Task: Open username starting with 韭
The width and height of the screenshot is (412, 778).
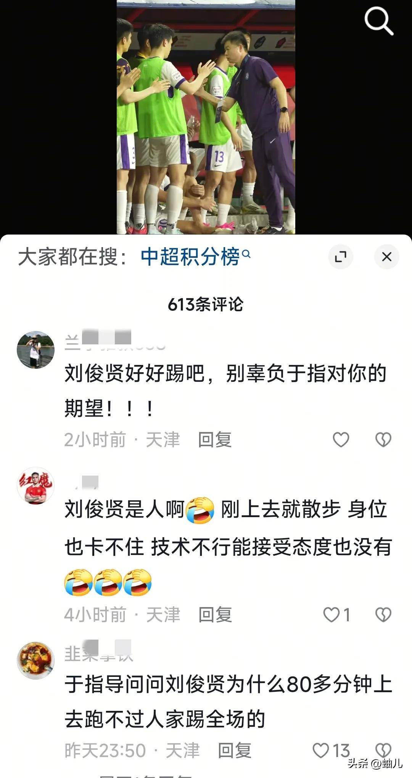Action: coord(98,652)
